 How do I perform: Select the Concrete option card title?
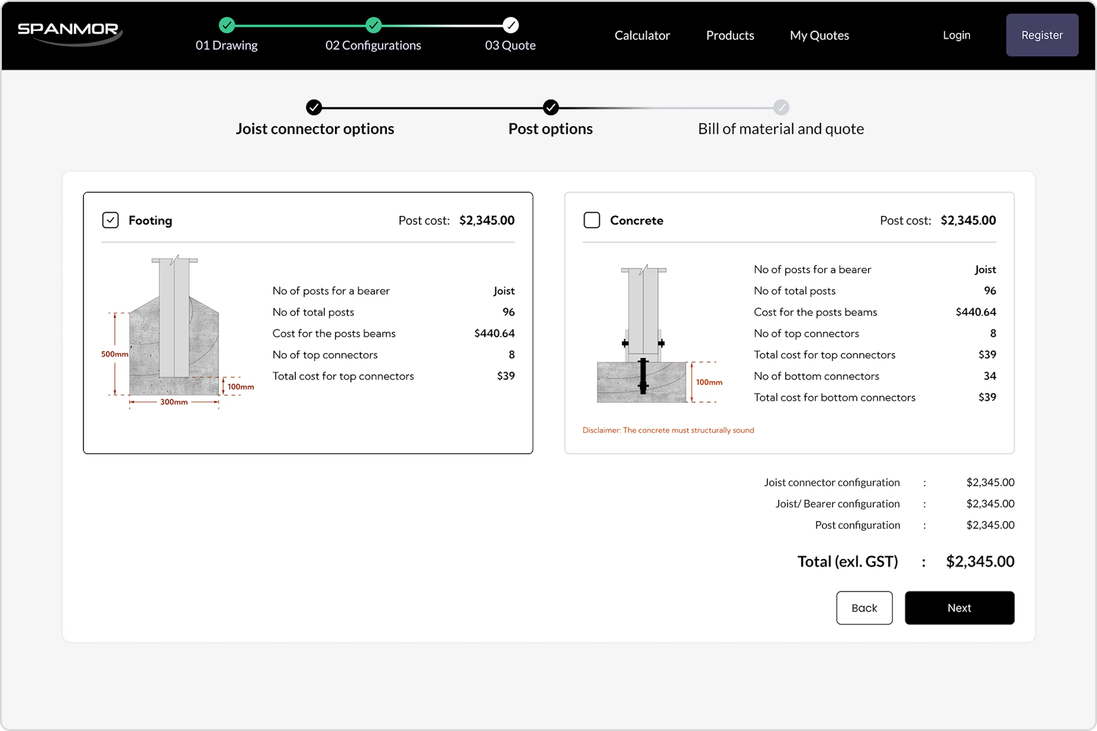[636, 220]
